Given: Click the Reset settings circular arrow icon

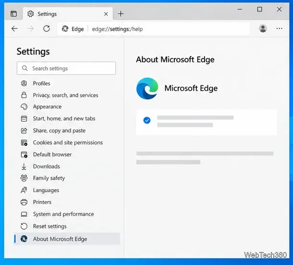Looking at the screenshot, I should click(24, 226).
